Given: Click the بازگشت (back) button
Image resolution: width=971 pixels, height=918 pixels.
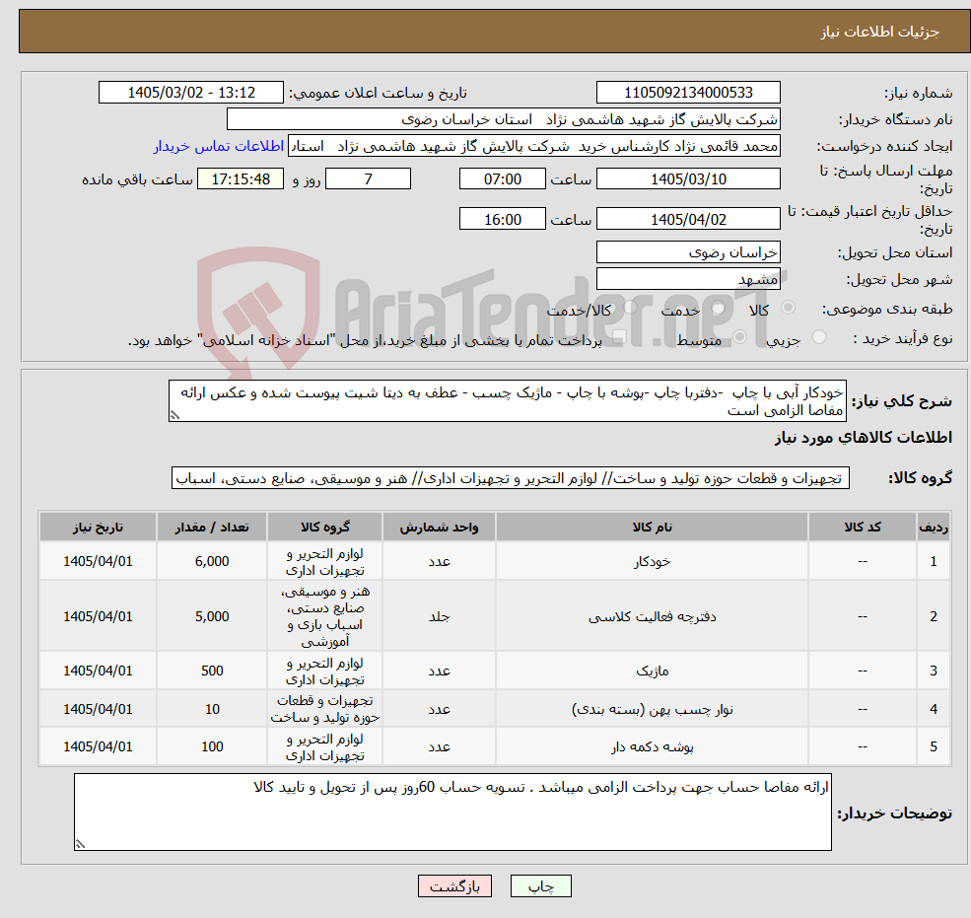Looking at the screenshot, I should pos(454,885).
